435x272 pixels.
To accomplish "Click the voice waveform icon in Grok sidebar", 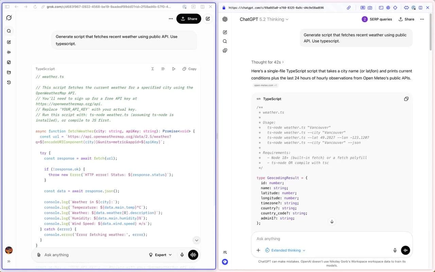I will click(8, 52).
